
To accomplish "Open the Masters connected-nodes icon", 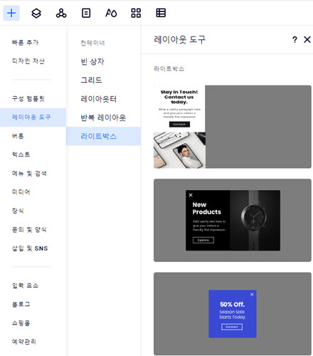I will pyautogui.click(x=61, y=13).
